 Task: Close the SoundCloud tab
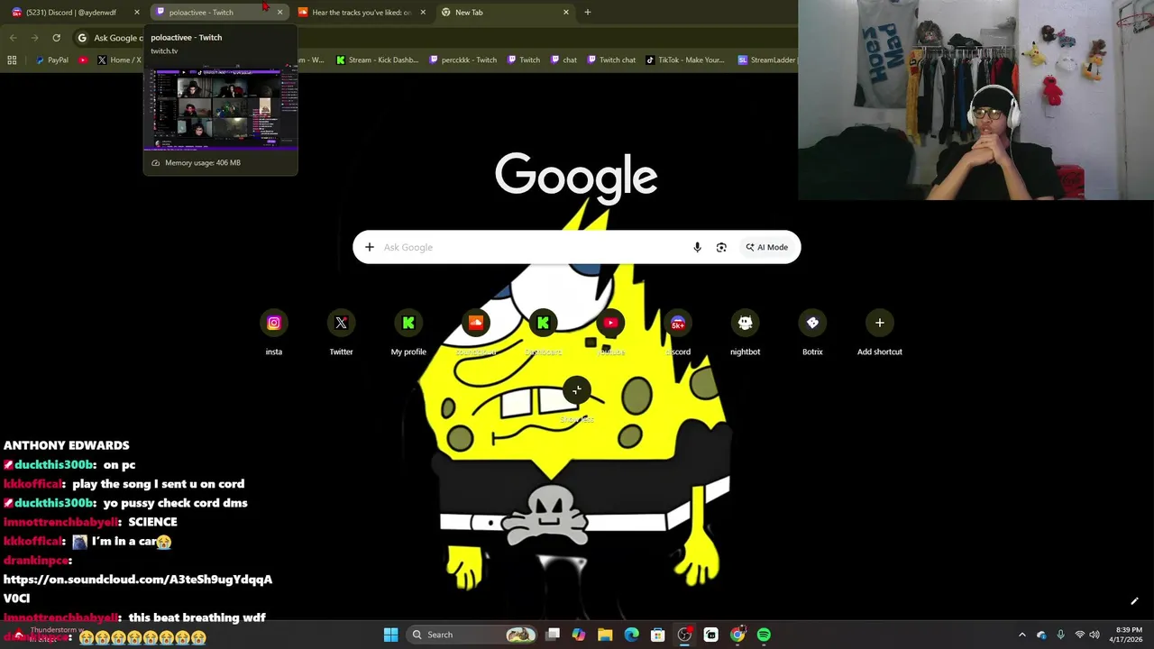point(423,13)
